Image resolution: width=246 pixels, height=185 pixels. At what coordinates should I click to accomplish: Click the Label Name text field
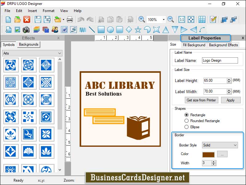pyautogui.click(x=220, y=60)
